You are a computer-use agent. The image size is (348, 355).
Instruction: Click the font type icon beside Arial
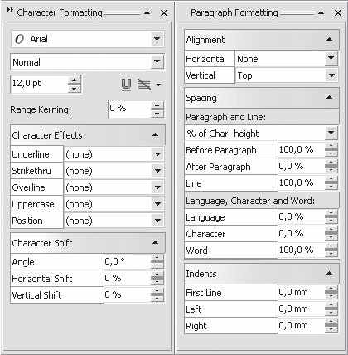pos(19,39)
